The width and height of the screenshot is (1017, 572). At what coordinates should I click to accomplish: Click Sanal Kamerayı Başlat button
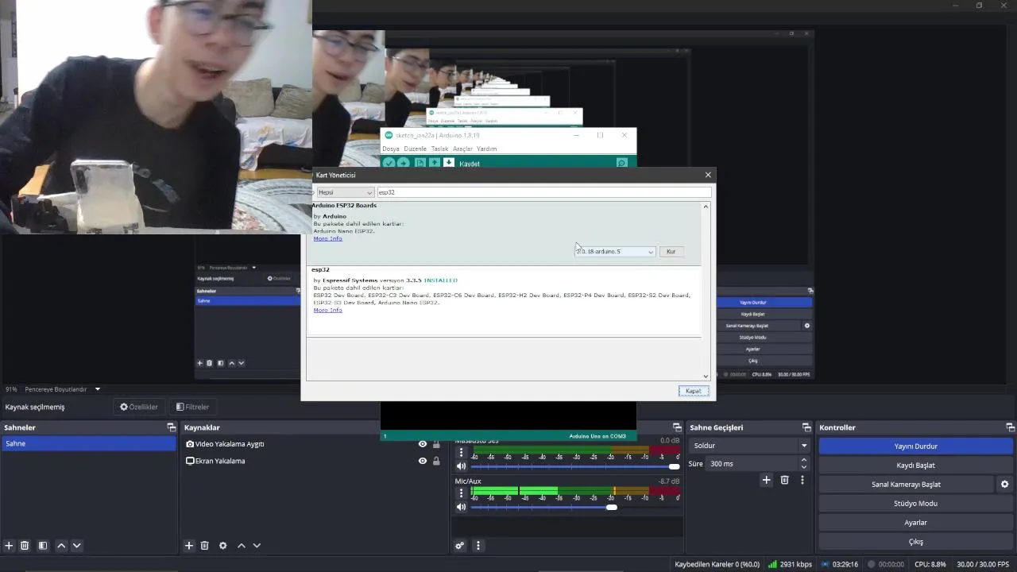(907, 484)
